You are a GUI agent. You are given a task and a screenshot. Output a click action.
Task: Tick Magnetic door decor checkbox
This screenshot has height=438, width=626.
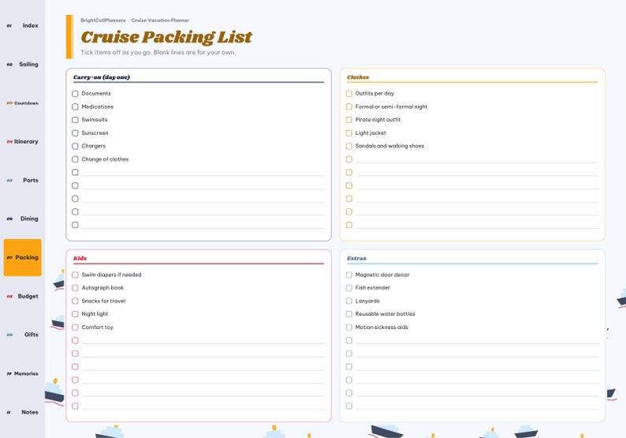point(349,275)
